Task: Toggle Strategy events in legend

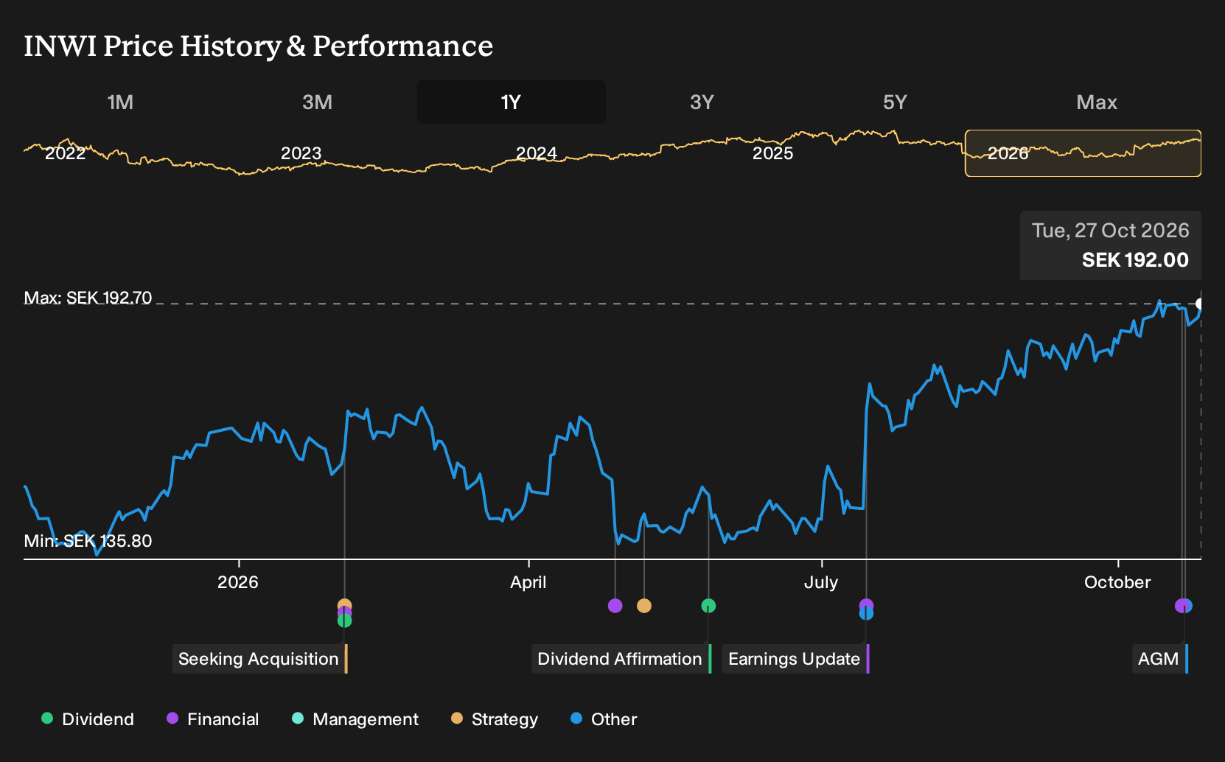Action: tap(495, 719)
